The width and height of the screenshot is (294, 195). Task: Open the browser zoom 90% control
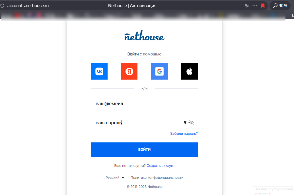coord(280,5)
